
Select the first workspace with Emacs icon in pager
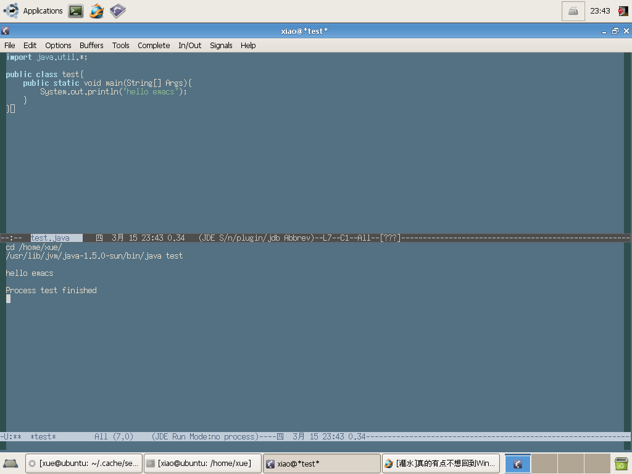click(518, 464)
